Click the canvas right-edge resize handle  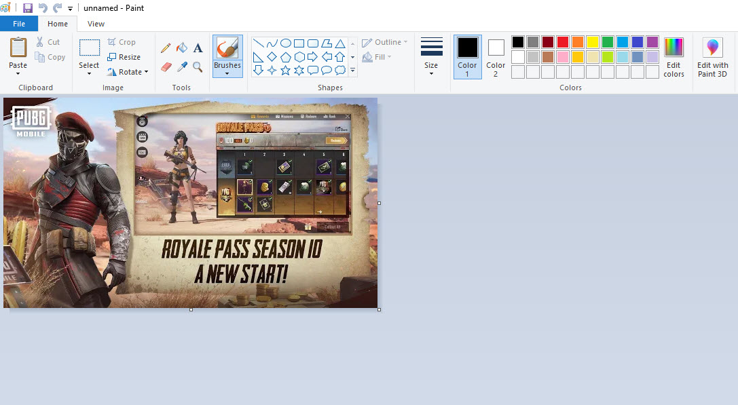tap(380, 204)
